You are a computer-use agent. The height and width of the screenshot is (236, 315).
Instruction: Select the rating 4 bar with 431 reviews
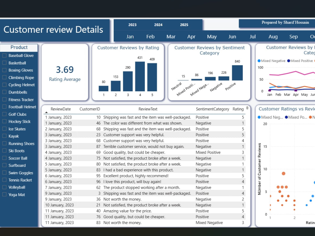[140, 76]
